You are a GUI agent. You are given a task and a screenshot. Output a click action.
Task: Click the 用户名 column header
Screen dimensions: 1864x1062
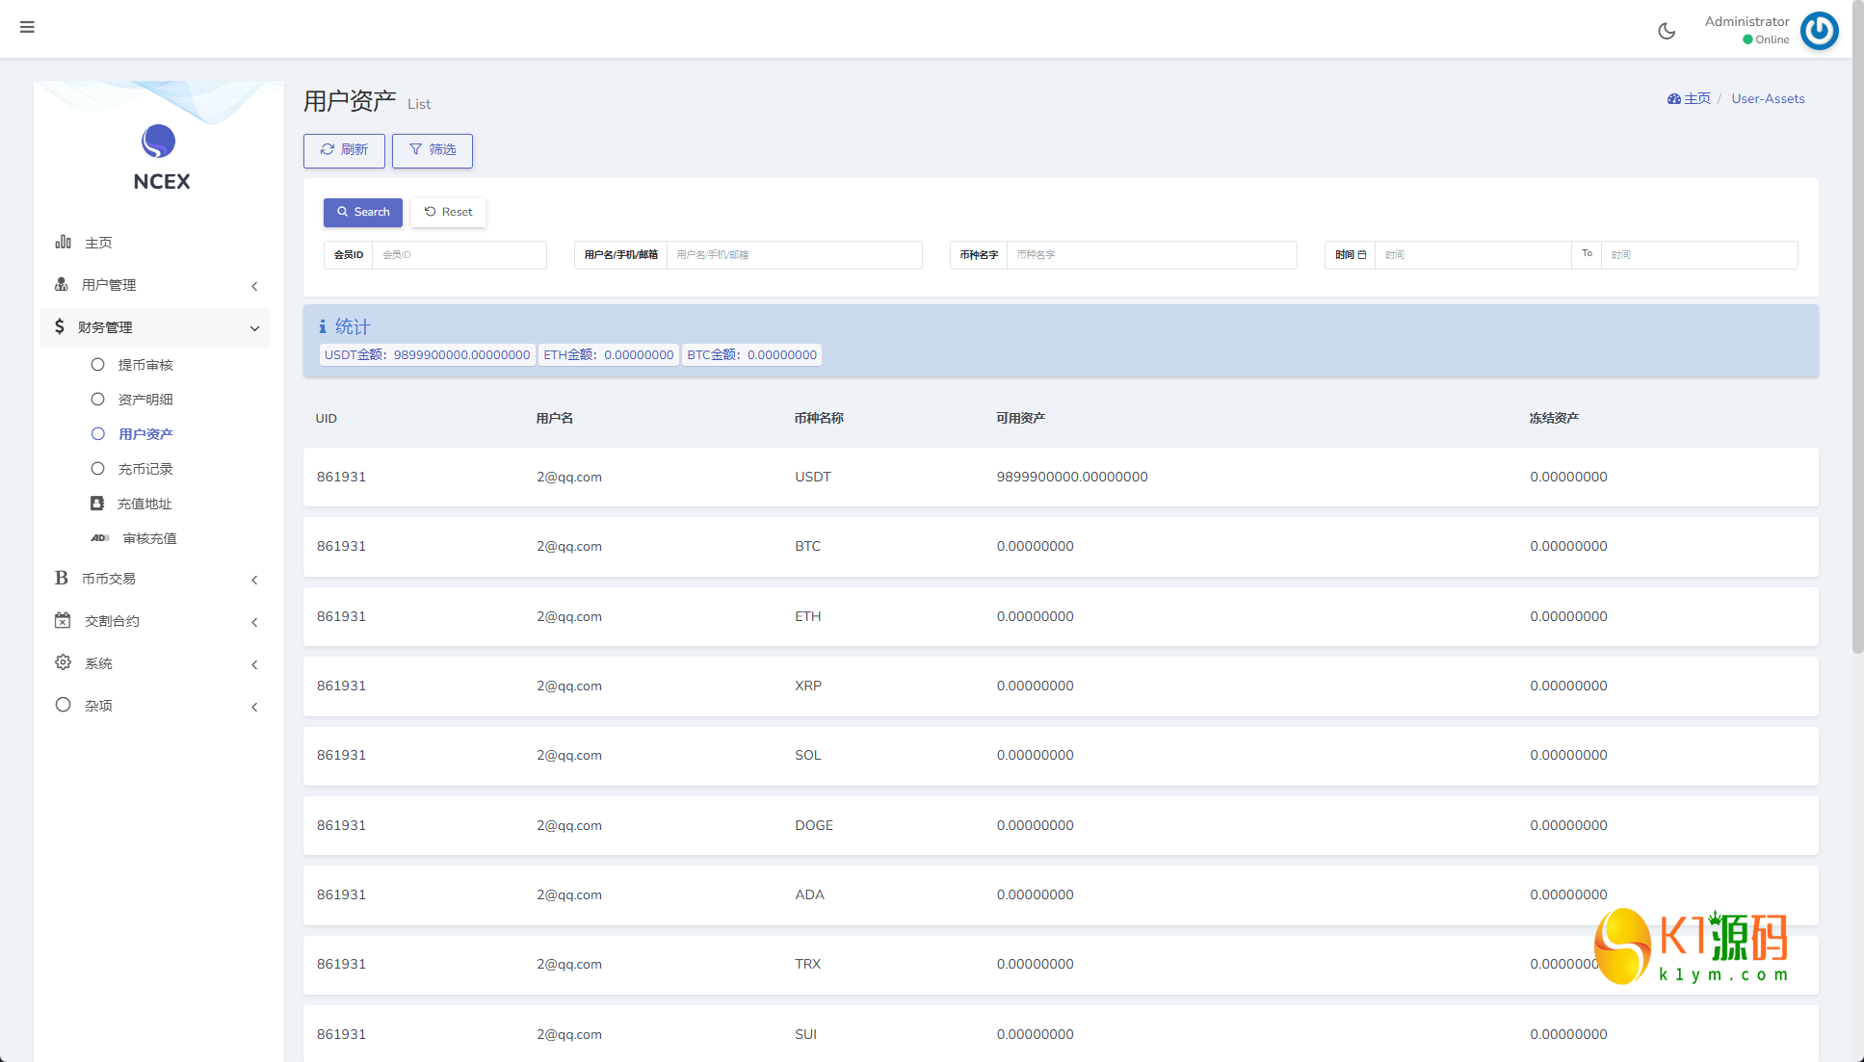[x=555, y=418]
